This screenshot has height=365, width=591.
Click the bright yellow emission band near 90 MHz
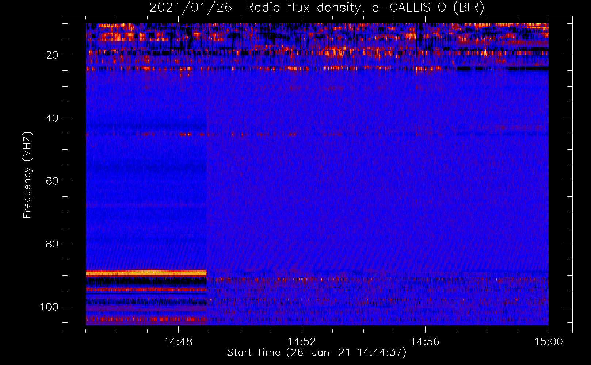pos(146,273)
